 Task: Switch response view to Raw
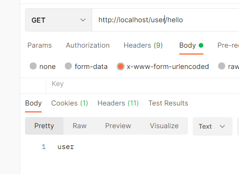click(80, 126)
